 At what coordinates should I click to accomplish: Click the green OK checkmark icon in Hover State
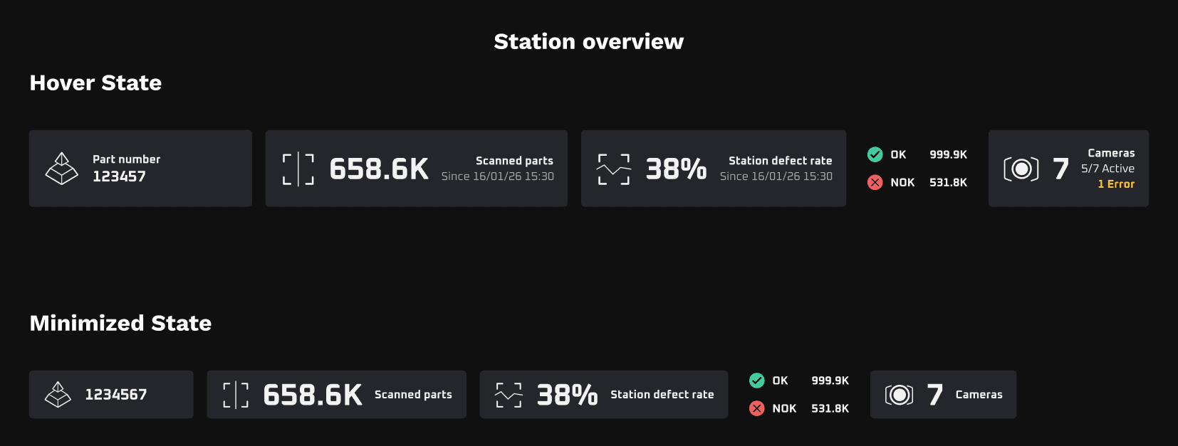[x=875, y=154]
